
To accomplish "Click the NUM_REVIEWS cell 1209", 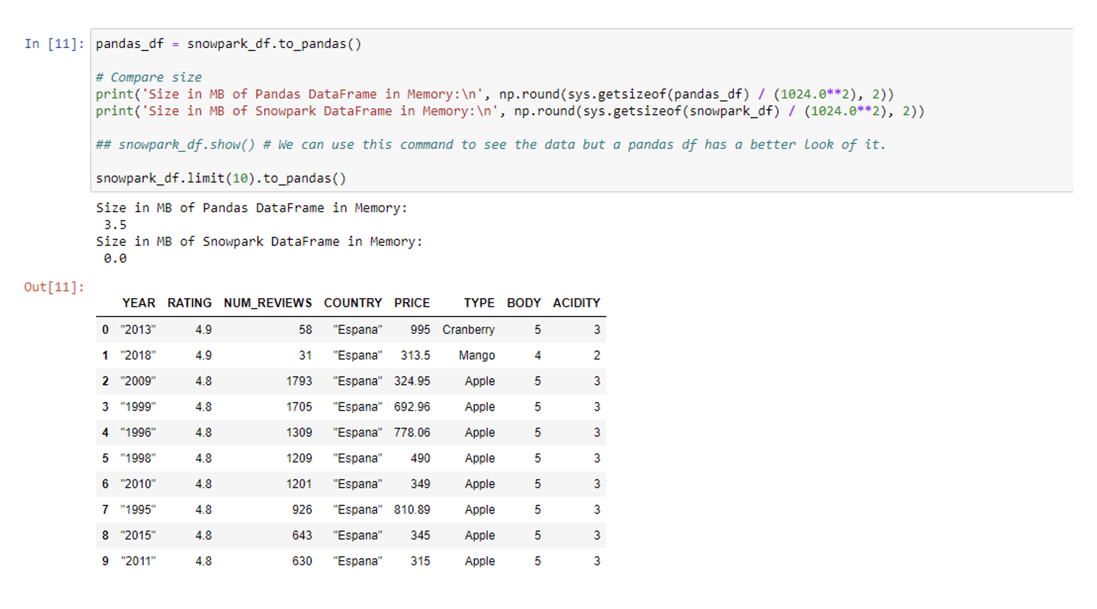I will (x=299, y=459).
